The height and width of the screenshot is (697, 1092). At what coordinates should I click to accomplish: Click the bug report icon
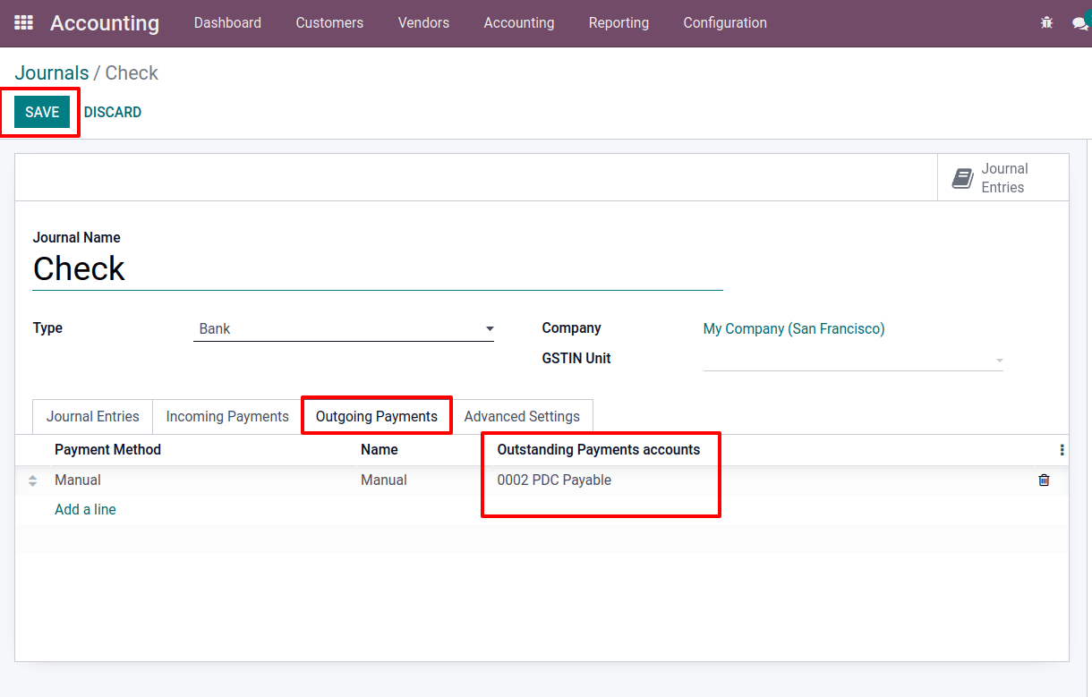(1046, 22)
